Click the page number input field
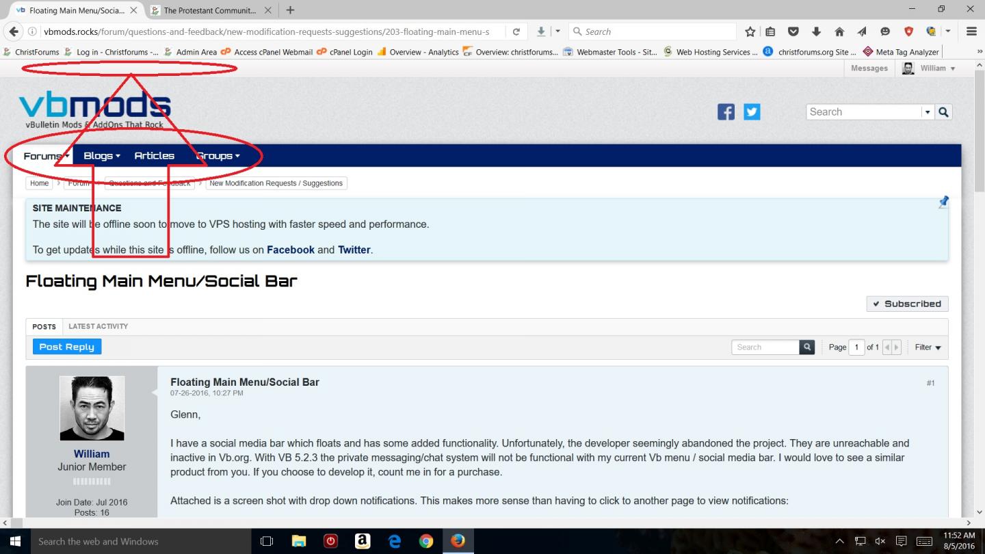This screenshot has width=985, height=554. pos(856,347)
